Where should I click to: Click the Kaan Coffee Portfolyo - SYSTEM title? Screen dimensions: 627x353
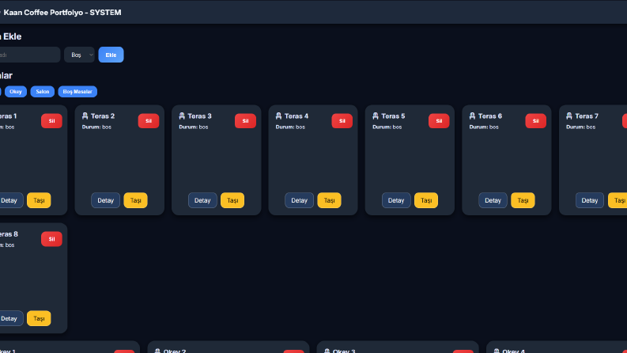click(62, 13)
